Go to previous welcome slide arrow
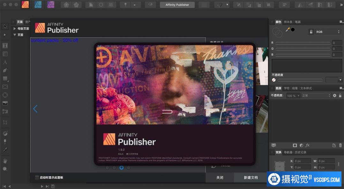 (x=35, y=109)
